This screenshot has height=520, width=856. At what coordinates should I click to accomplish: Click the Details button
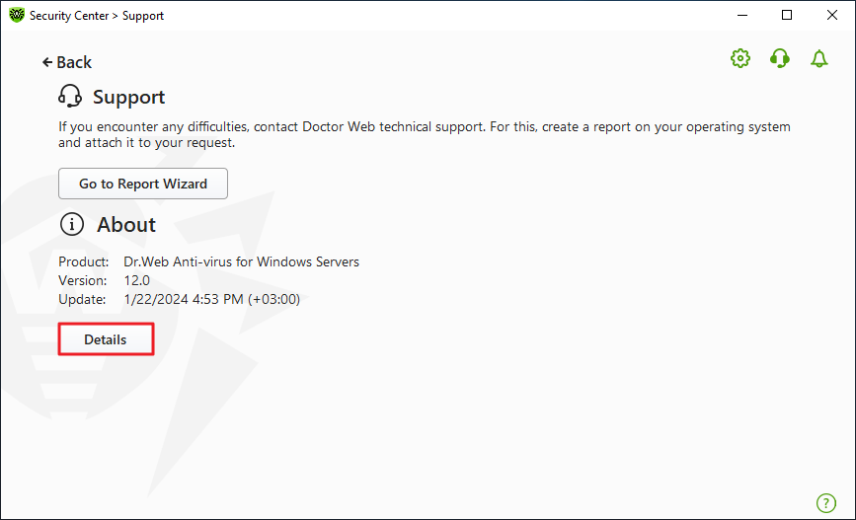click(106, 339)
